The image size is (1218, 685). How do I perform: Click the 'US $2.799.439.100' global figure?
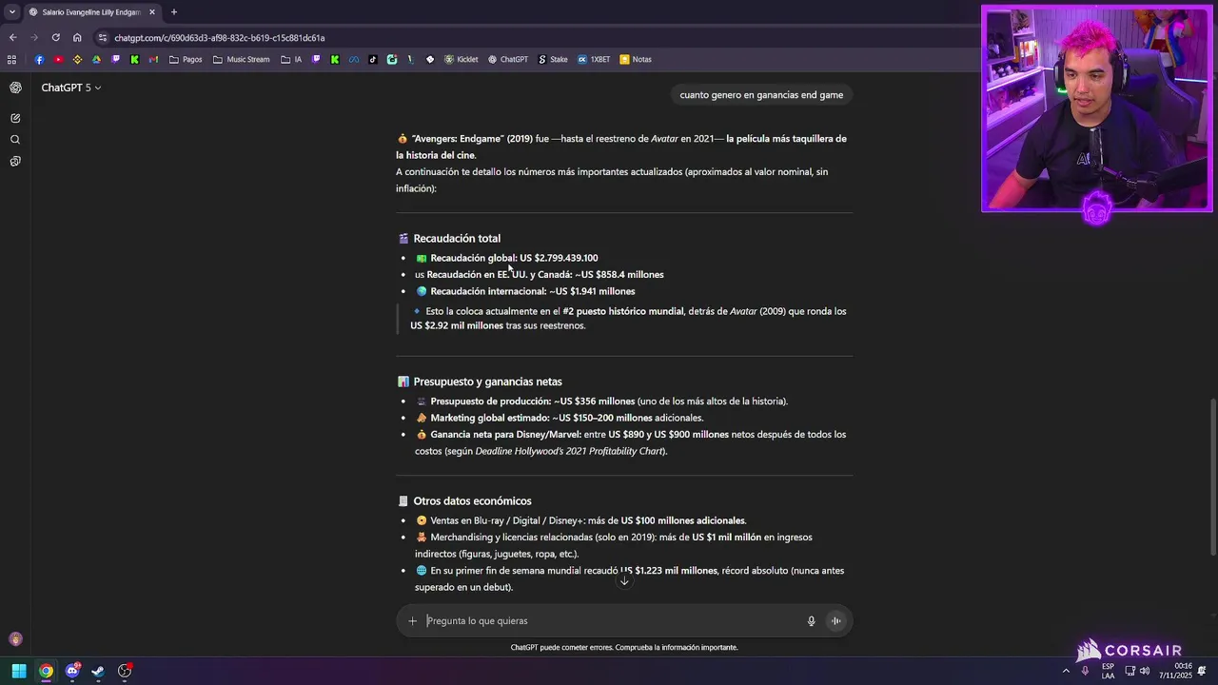point(559,258)
